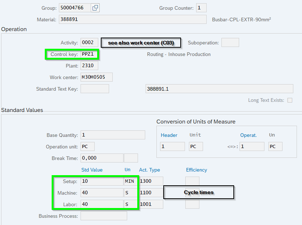Click the Work center field M30M0505

[96, 77]
